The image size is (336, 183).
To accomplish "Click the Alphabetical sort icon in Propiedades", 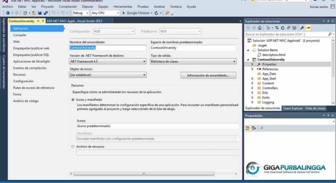I will point(254,128).
